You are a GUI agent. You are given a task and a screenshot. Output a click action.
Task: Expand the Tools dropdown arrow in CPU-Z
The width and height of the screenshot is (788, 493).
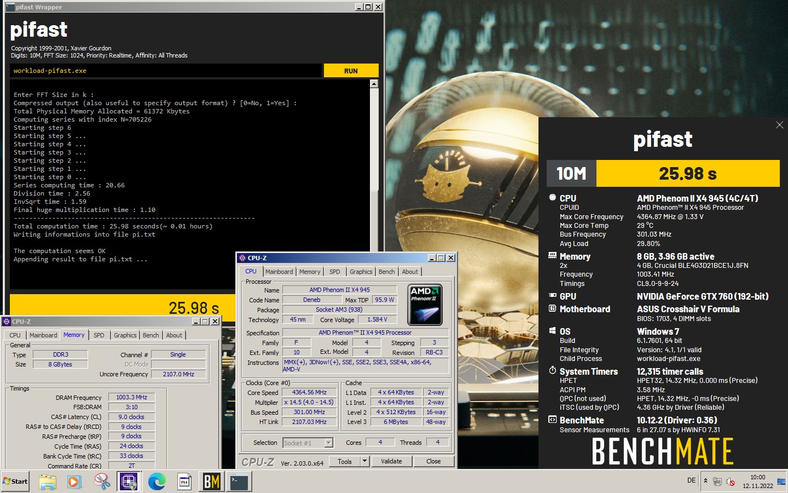pos(364,461)
